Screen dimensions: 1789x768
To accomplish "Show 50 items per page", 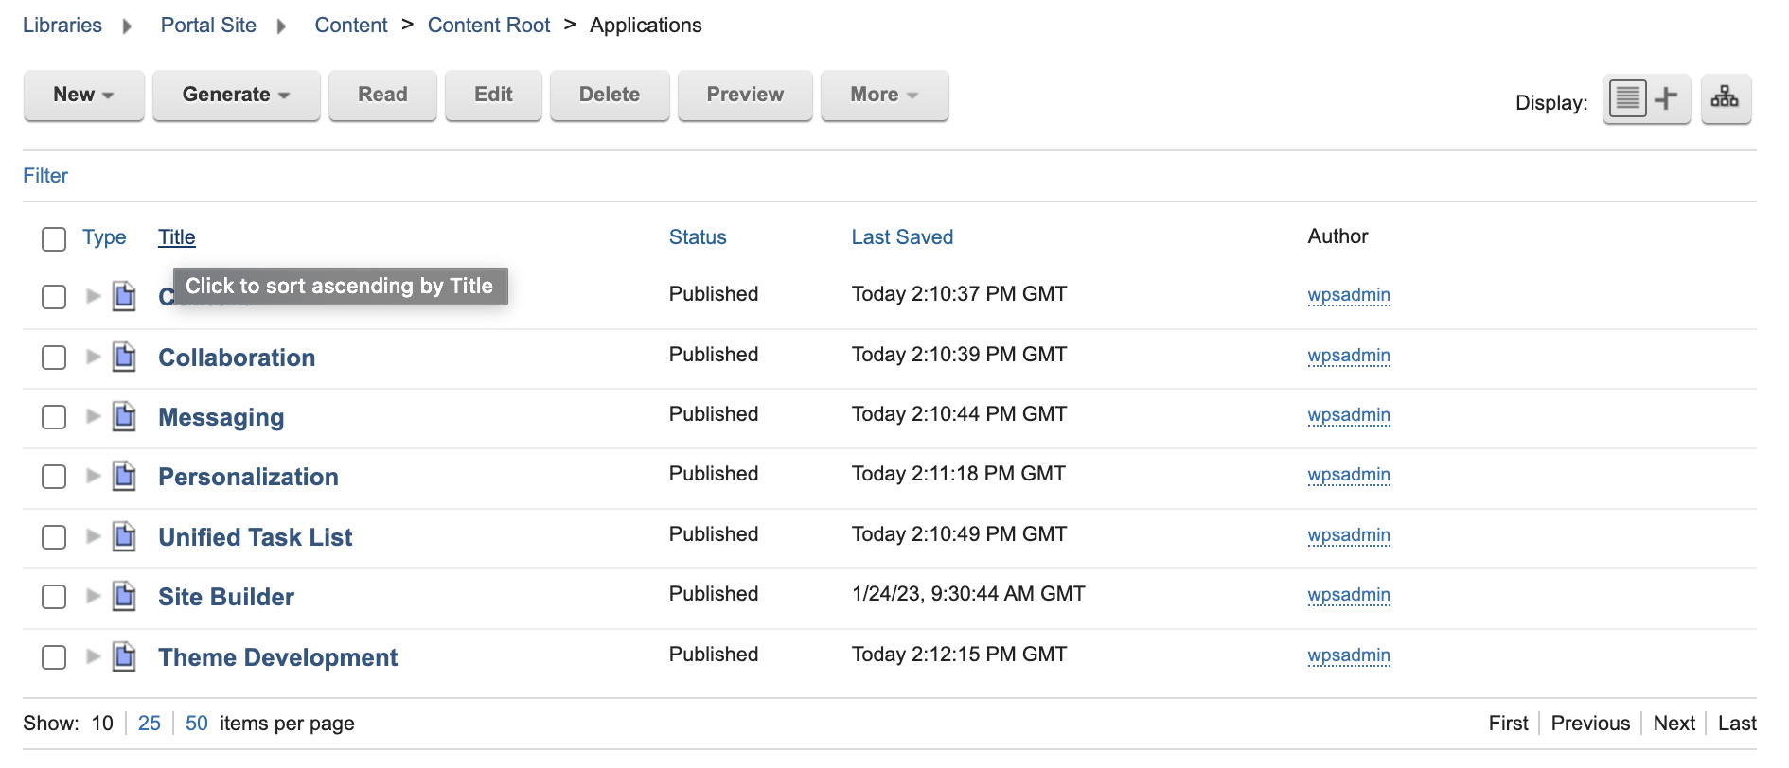I will click(x=197, y=724).
